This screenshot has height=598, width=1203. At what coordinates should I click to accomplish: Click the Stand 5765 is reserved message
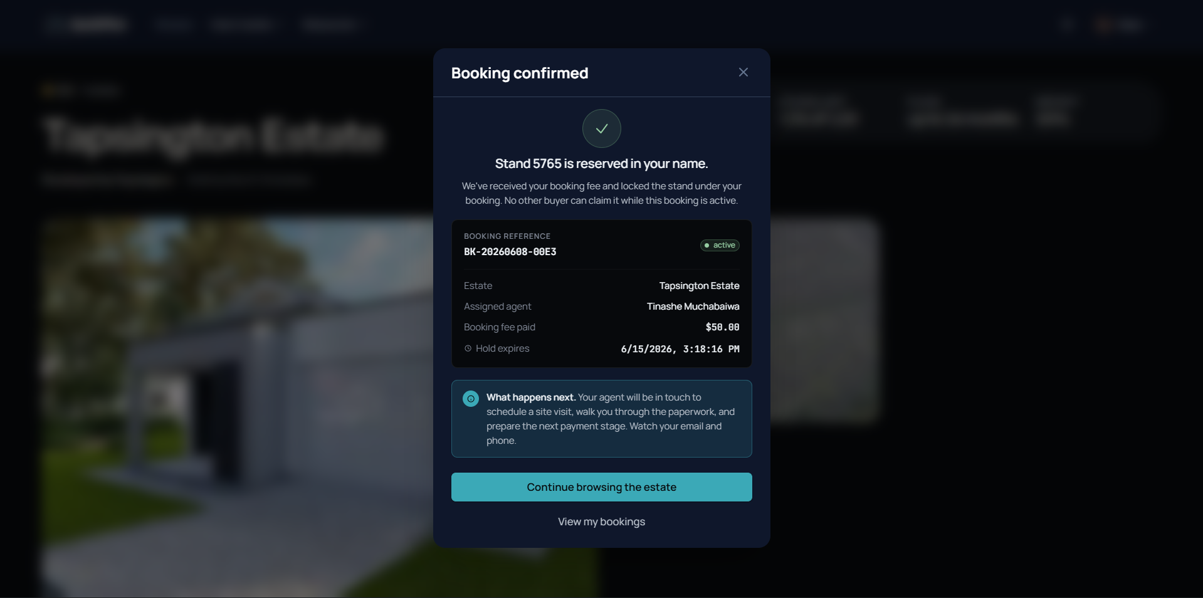pyautogui.click(x=601, y=164)
